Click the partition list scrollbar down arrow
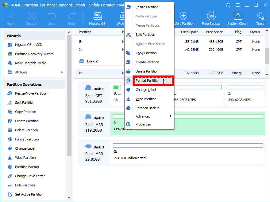The image size is (270, 202). pyautogui.click(x=267, y=74)
